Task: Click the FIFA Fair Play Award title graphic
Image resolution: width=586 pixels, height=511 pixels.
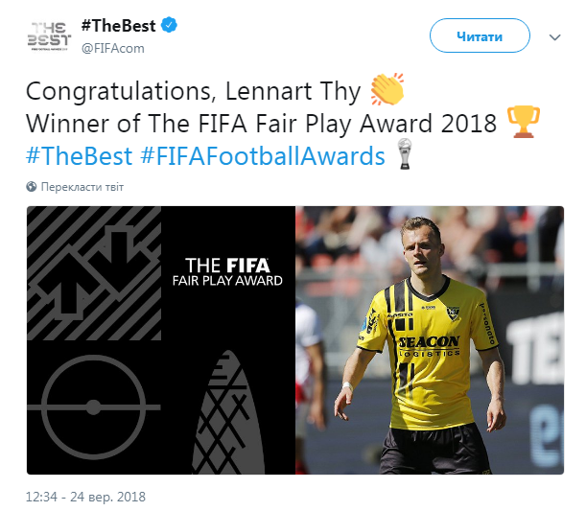Action: point(227,270)
